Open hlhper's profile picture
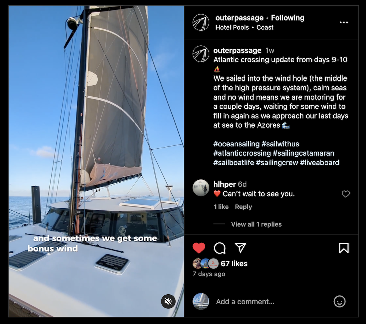This screenshot has width=366, height=324. point(201,188)
